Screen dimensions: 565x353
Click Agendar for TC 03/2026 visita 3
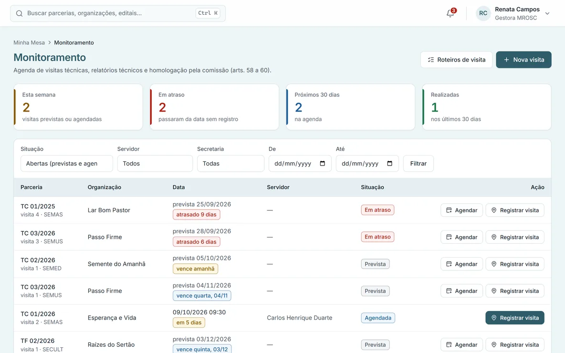(461, 237)
